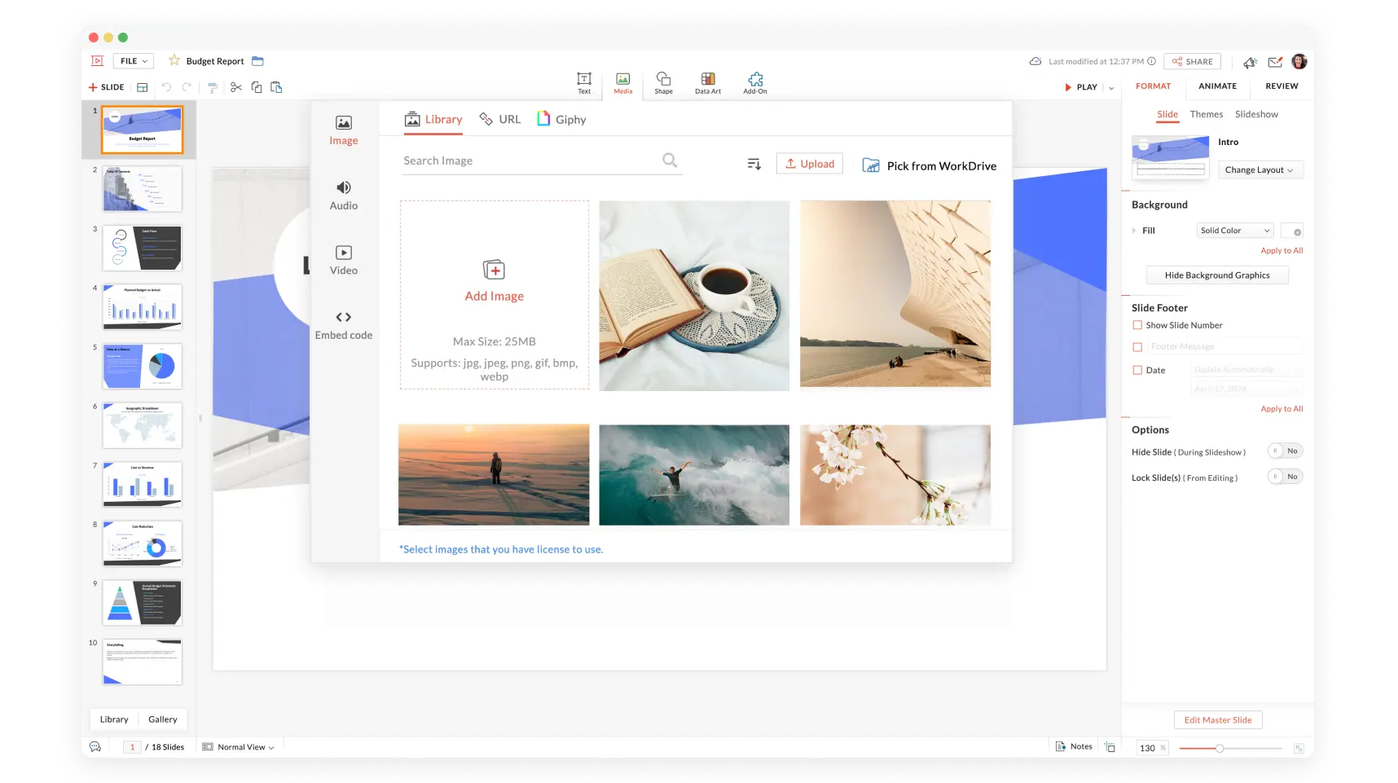Open the FILE dropdown menu

coord(134,61)
